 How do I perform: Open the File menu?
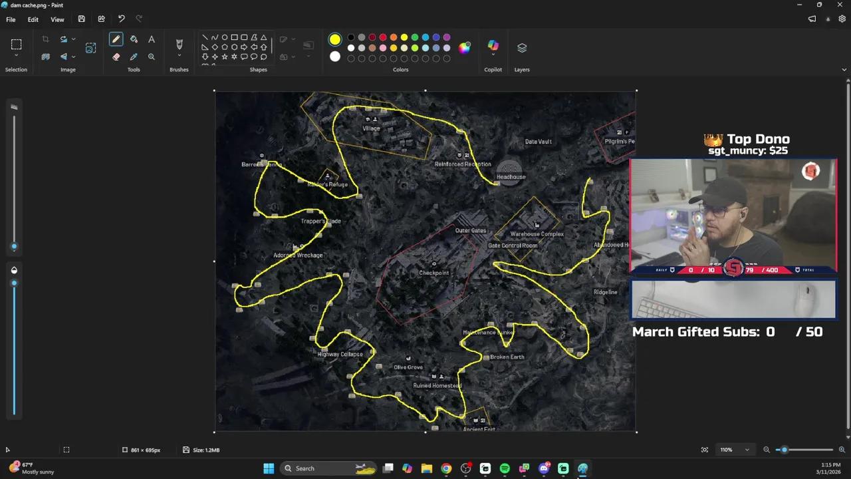click(11, 19)
